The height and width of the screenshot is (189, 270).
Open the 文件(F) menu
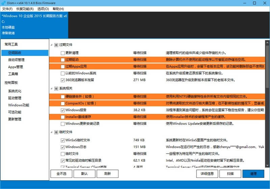pyautogui.click(x=7, y=9)
